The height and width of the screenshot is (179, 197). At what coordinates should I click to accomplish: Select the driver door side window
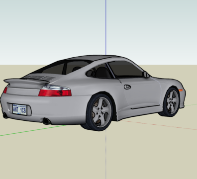(x=126, y=69)
